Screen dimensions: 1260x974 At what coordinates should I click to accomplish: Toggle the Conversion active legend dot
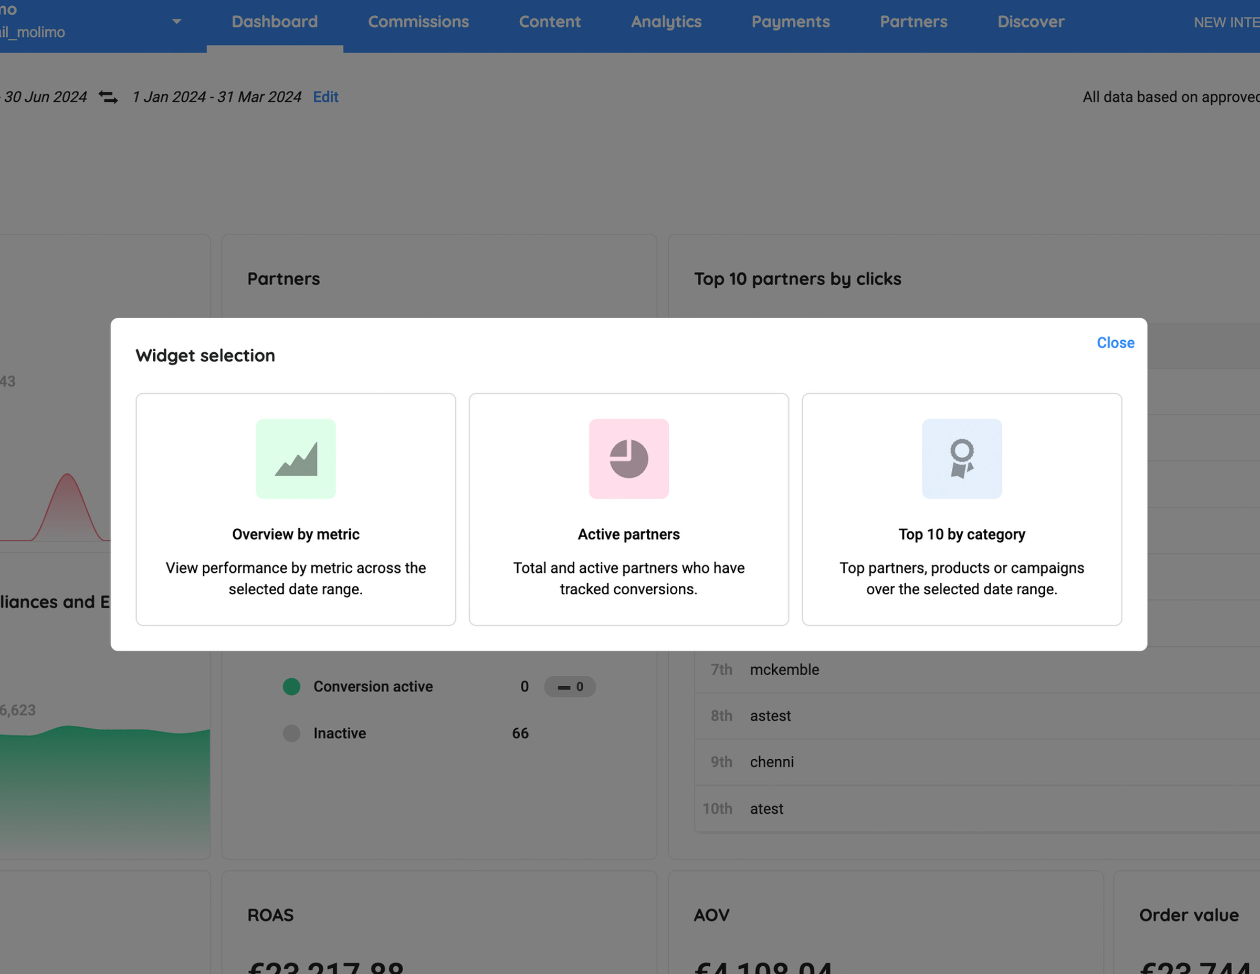(291, 687)
